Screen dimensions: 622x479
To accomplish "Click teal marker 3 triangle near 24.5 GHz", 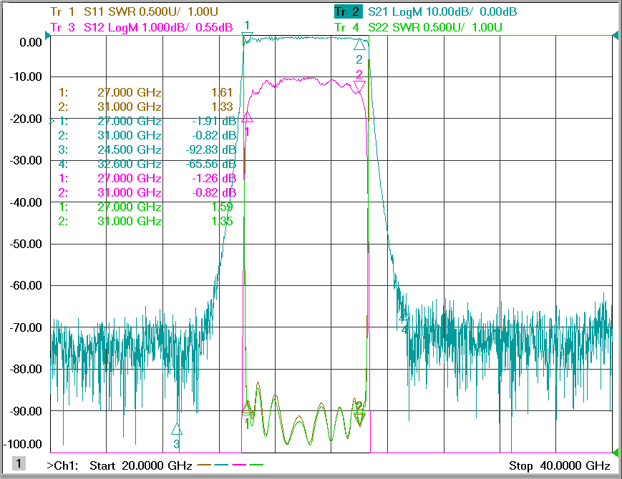I will 177,429.
